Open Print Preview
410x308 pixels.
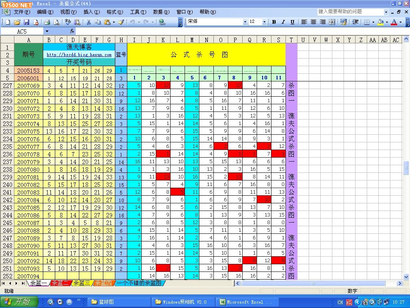click(56, 22)
